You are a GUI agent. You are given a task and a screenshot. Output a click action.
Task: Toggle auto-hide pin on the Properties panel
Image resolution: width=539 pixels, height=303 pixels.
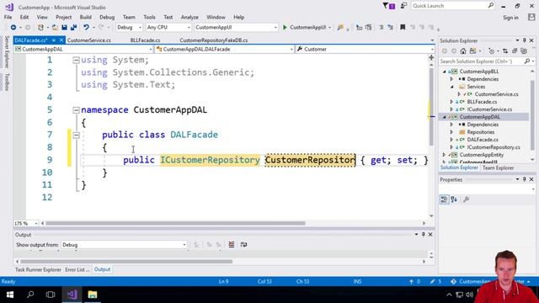524,179
